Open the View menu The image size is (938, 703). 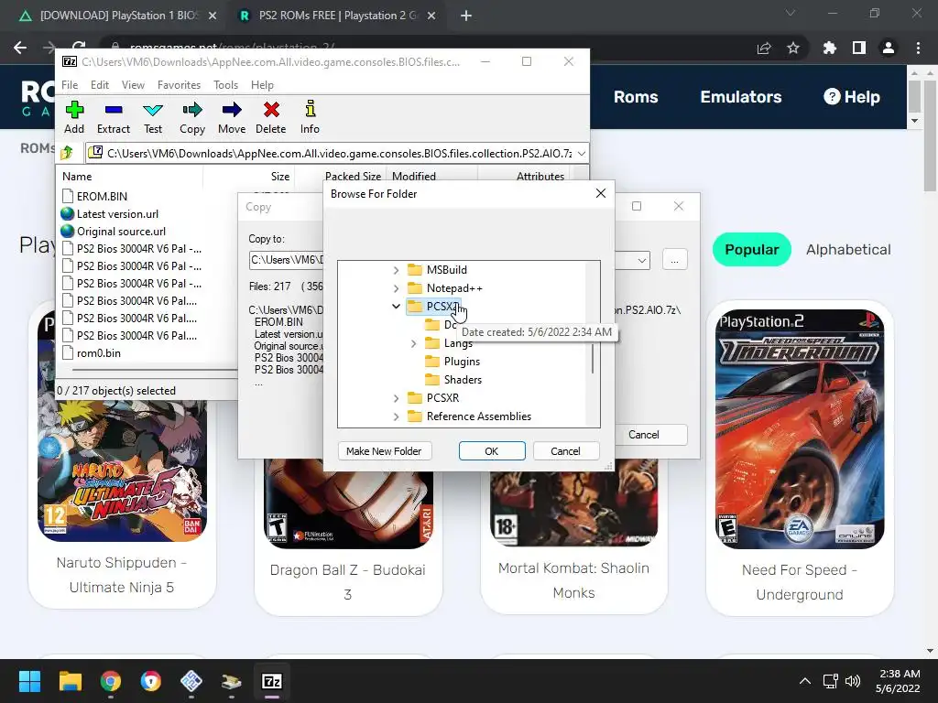pyautogui.click(x=133, y=85)
